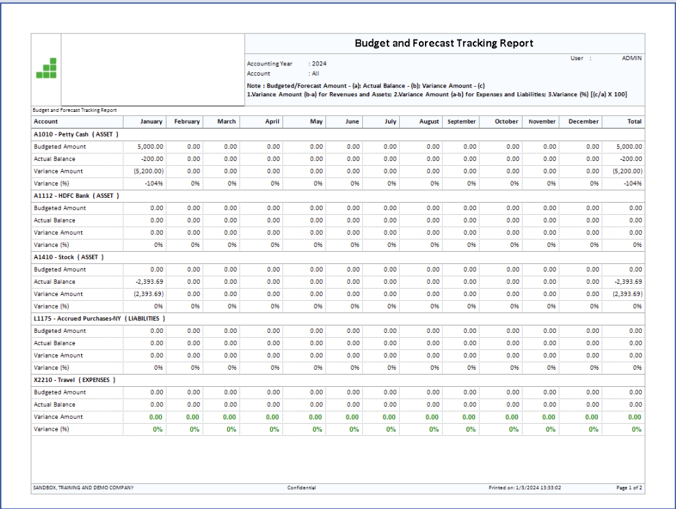Image resolution: width=676 pixels, height=509 pixels.
Task: Click the Budget and Forecast Tracking Report title
Action: [x=444, y=43]
